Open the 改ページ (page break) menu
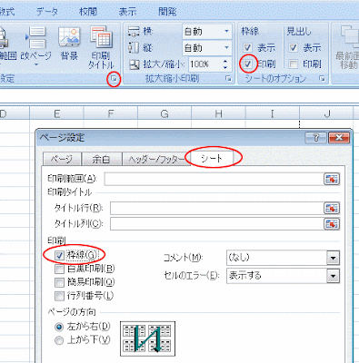 [x=36, y=46]
